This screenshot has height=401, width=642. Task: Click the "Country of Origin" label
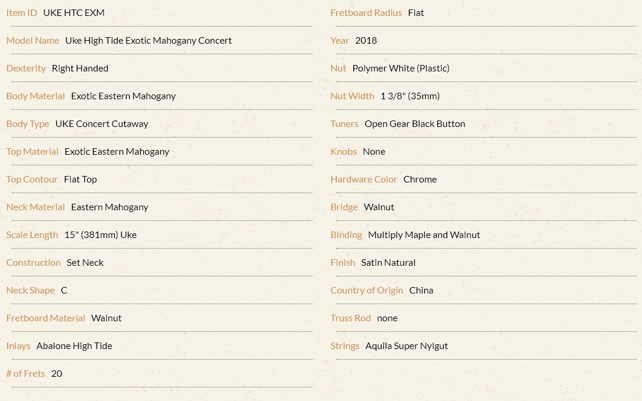367,291
